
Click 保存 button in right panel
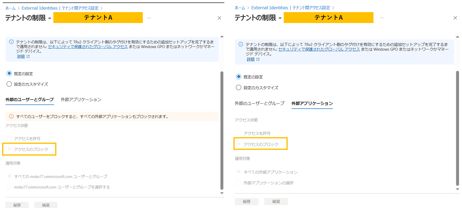click(247, 202)
